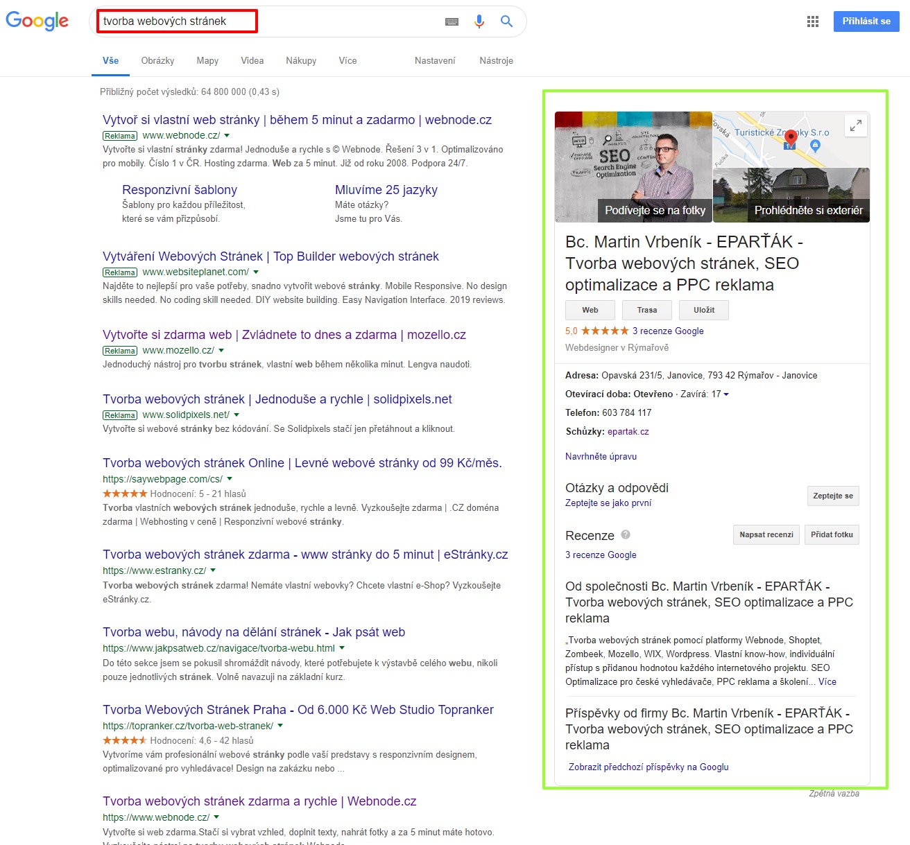
Task: Click the Reklama badge for webnode.cz ad
Action: (x=120, y=136)
